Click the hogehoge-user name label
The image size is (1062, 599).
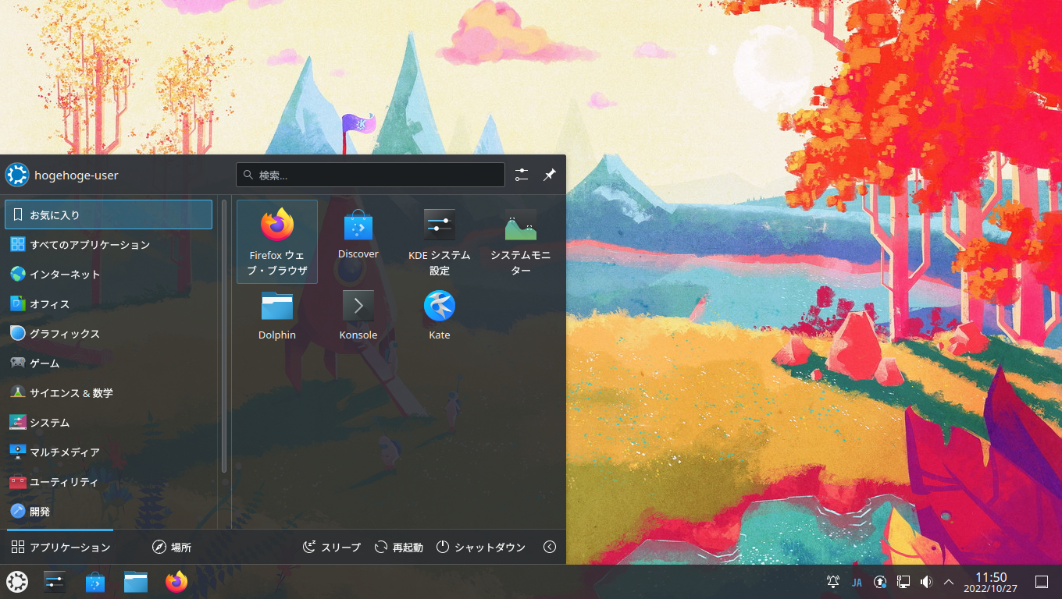pyautogui.click(x=77, y=175)
